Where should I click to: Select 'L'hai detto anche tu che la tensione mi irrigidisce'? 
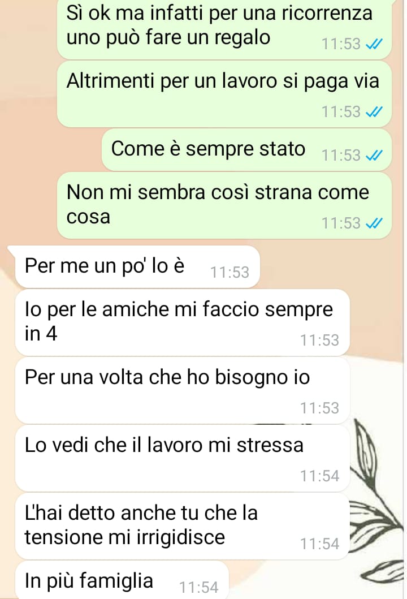[182, 527]
